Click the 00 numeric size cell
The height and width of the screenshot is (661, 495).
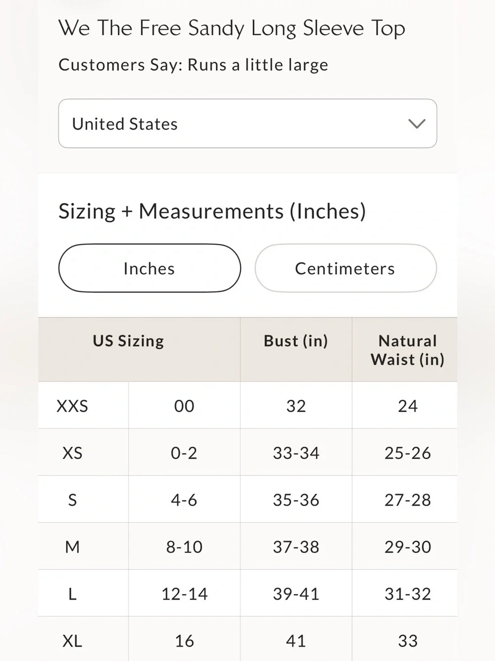[184, 406]
